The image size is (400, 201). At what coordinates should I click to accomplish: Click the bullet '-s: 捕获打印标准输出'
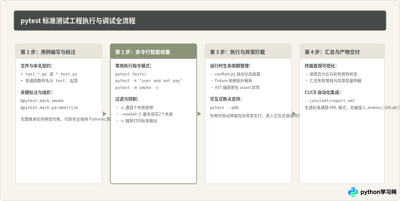[136, 121]
